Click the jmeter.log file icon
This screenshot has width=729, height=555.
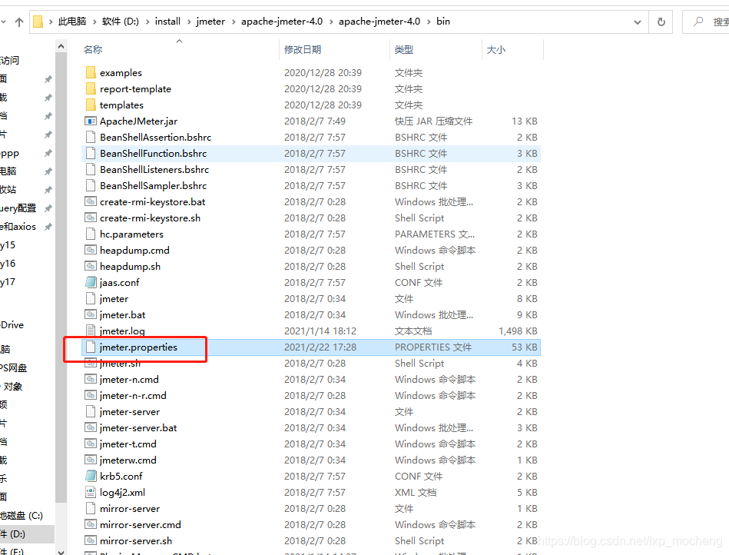coord(91,331)
